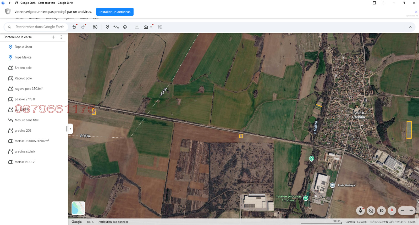Open the browser three-dot menu
Screen dimensions: 419x225
tap(383, 3)
